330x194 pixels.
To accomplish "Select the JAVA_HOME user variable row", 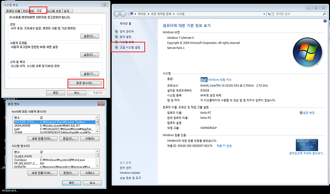I will coord(55,126).
